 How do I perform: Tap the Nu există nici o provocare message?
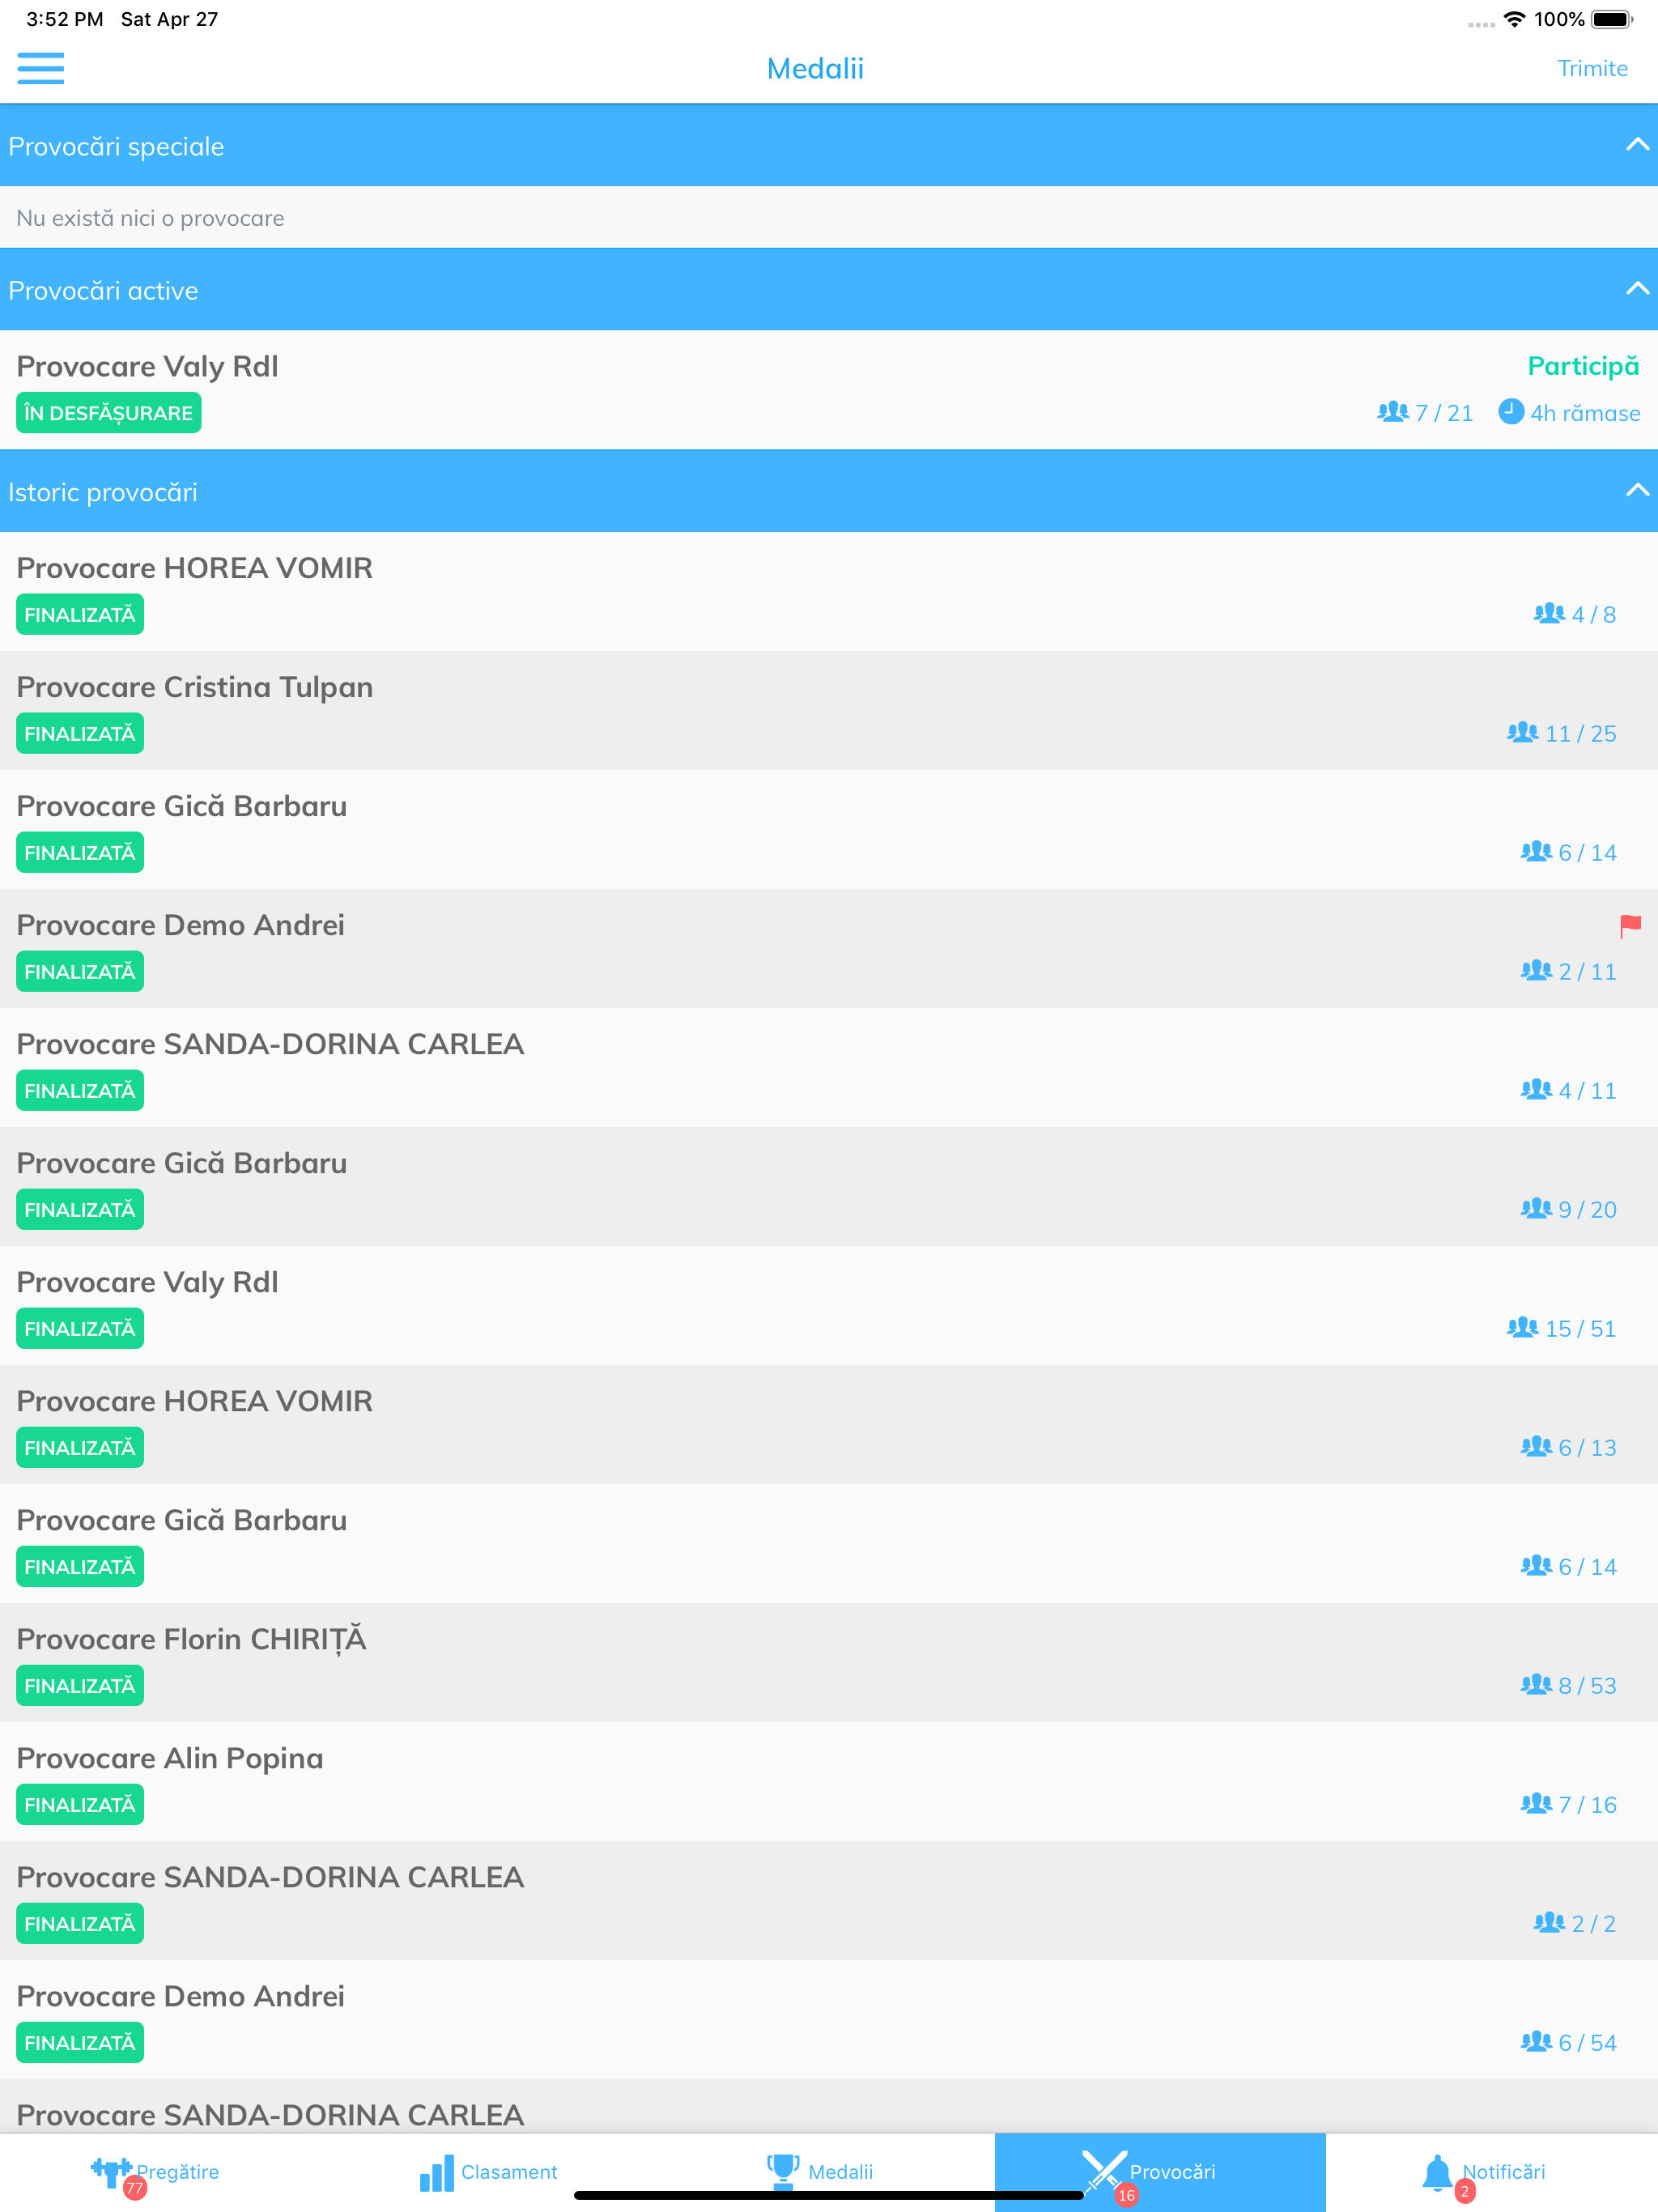click(x=150, y=218)
